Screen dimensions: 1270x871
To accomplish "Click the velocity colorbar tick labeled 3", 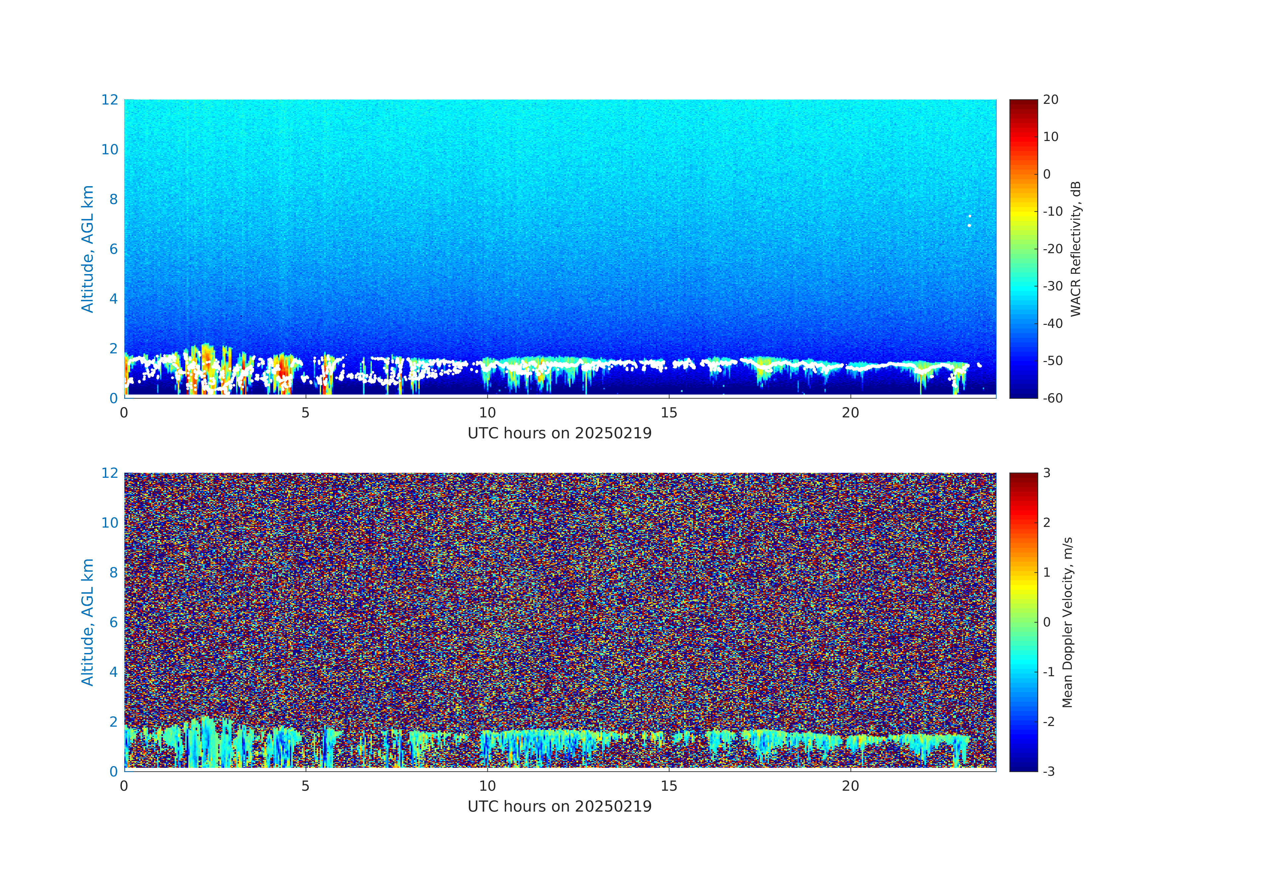I will pyautogui.click(x=1047, y=473).
